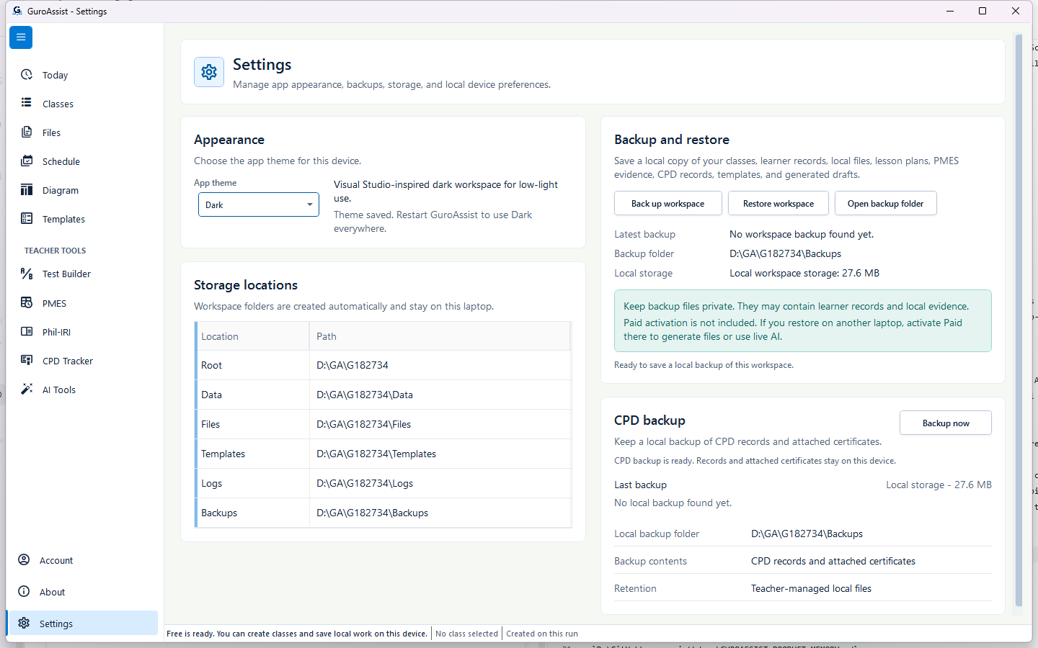The width and height of the screenshot is (1038, 648).
Task: Click the 'CPD records and attached certificates' contents value
Action: point(833,561)
